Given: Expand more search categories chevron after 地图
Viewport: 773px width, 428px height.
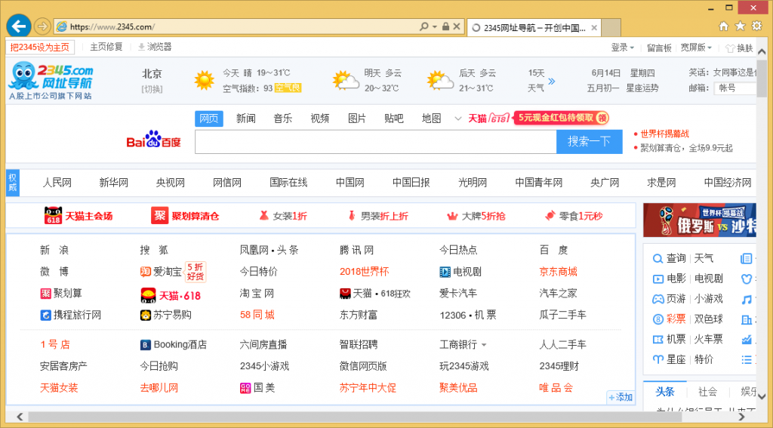Looking at the screenshot, I should [457, 119].
